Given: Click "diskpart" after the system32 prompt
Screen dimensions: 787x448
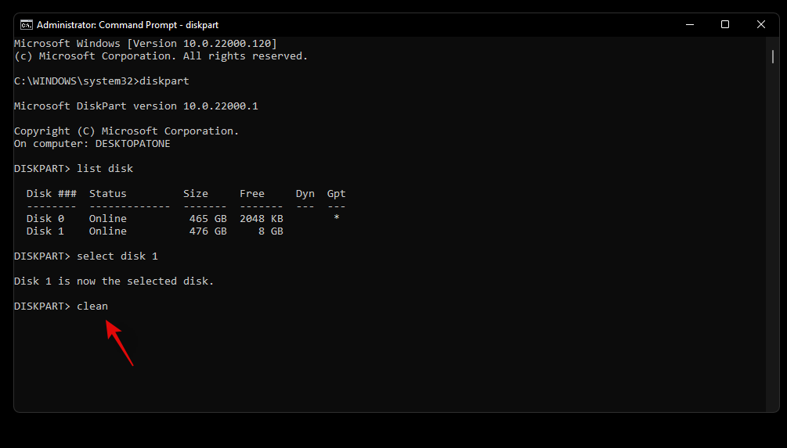Looking at the screenshot, I should tap(164, 81).
